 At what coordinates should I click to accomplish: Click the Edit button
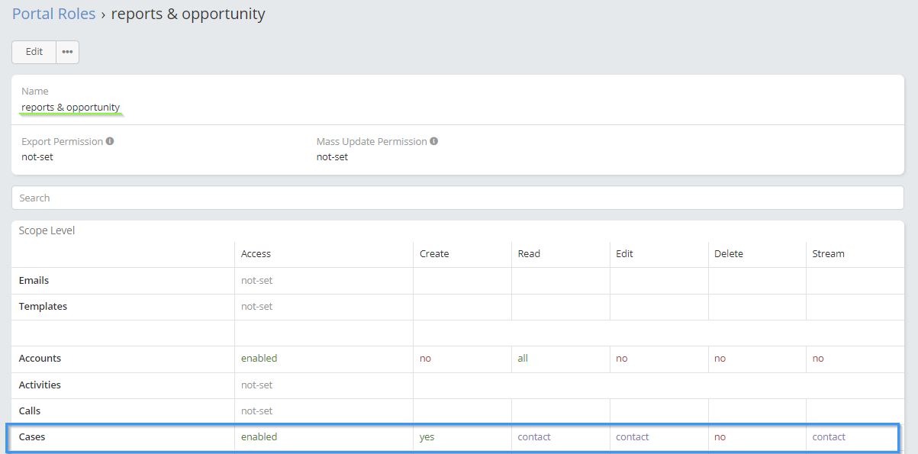point(34,52)
